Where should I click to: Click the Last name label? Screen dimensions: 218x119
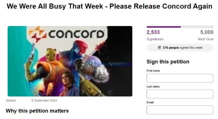153,86
